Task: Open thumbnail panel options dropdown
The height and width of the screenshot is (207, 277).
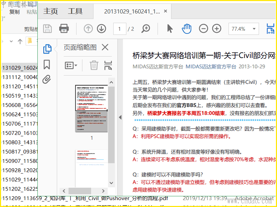Action: 71,66
